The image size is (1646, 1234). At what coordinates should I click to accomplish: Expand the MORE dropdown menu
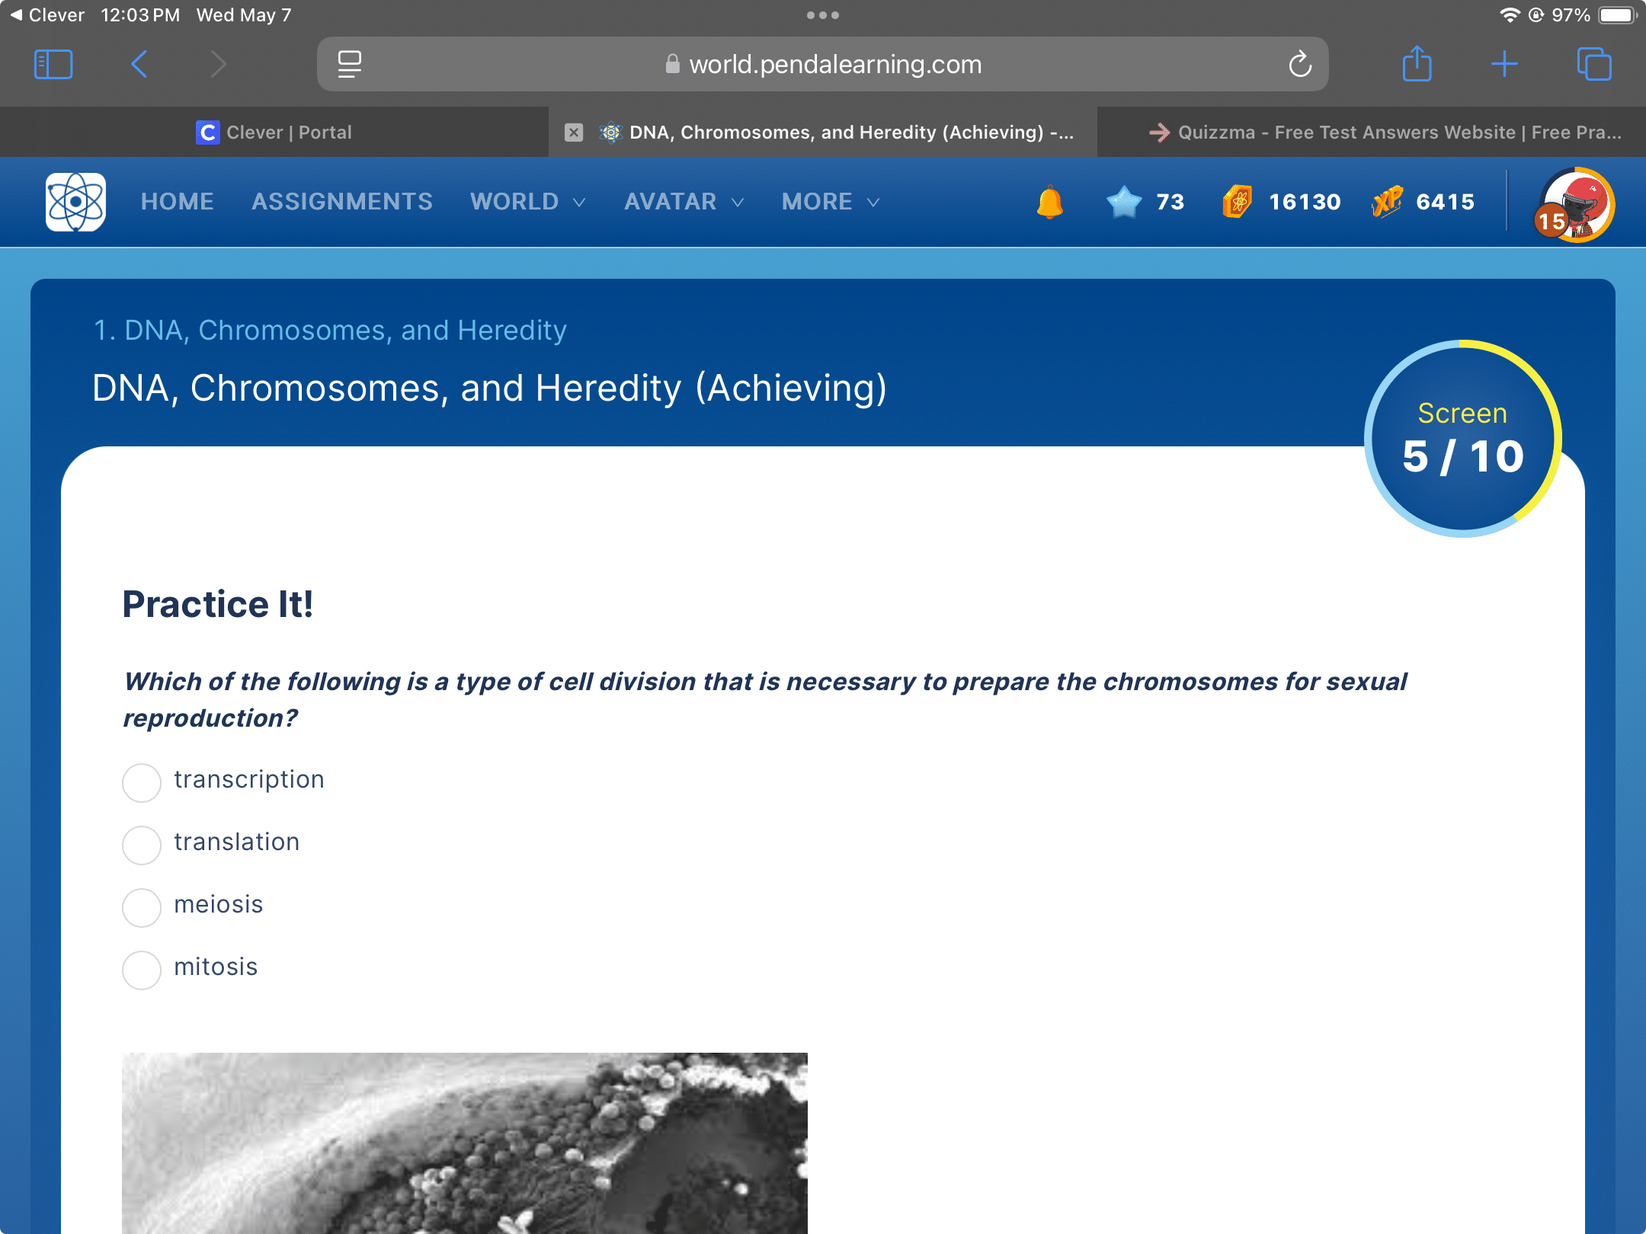(831, 202)
